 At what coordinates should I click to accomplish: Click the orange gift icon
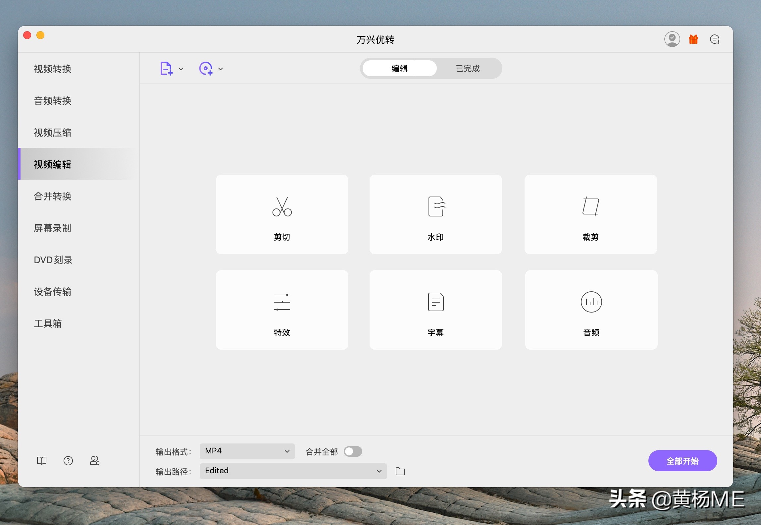(693, 39)
